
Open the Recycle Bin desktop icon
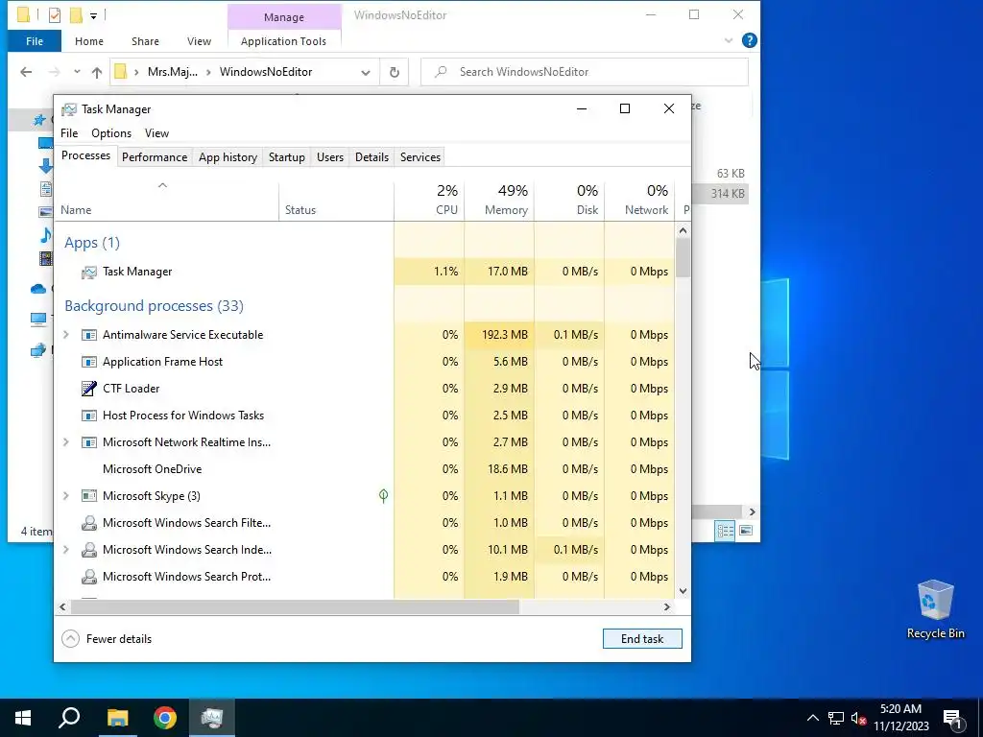click(935, 609)
